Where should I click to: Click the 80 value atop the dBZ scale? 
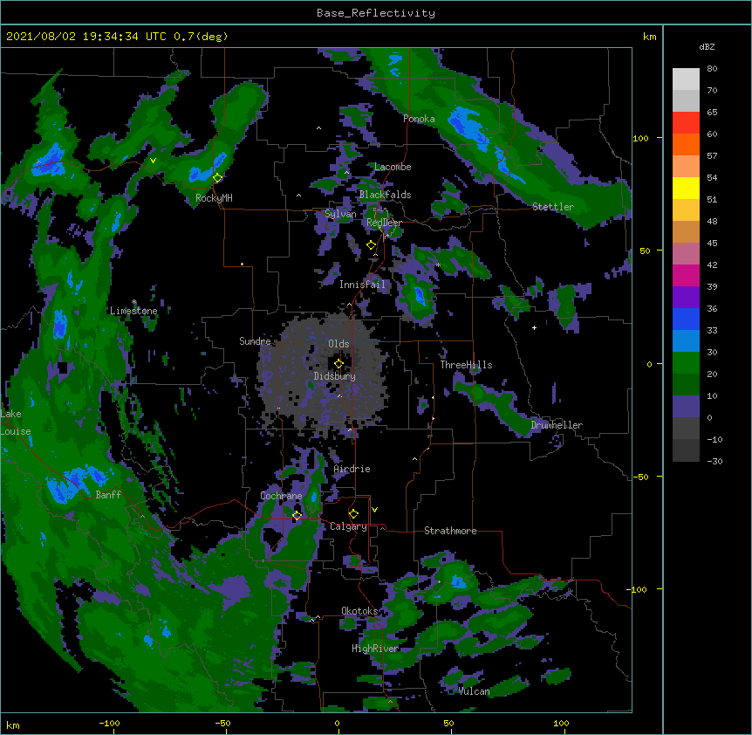tap(712, 69)
